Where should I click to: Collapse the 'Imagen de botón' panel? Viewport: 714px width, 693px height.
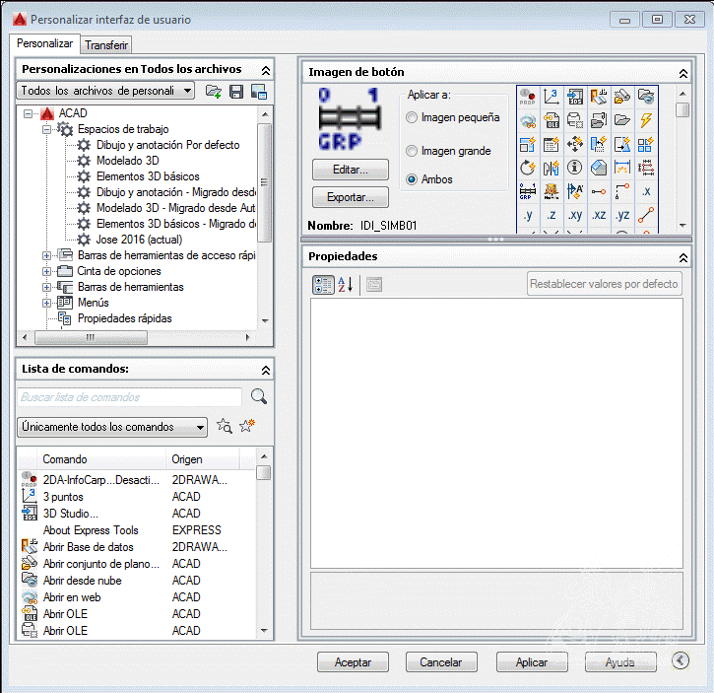pos(683,73)
